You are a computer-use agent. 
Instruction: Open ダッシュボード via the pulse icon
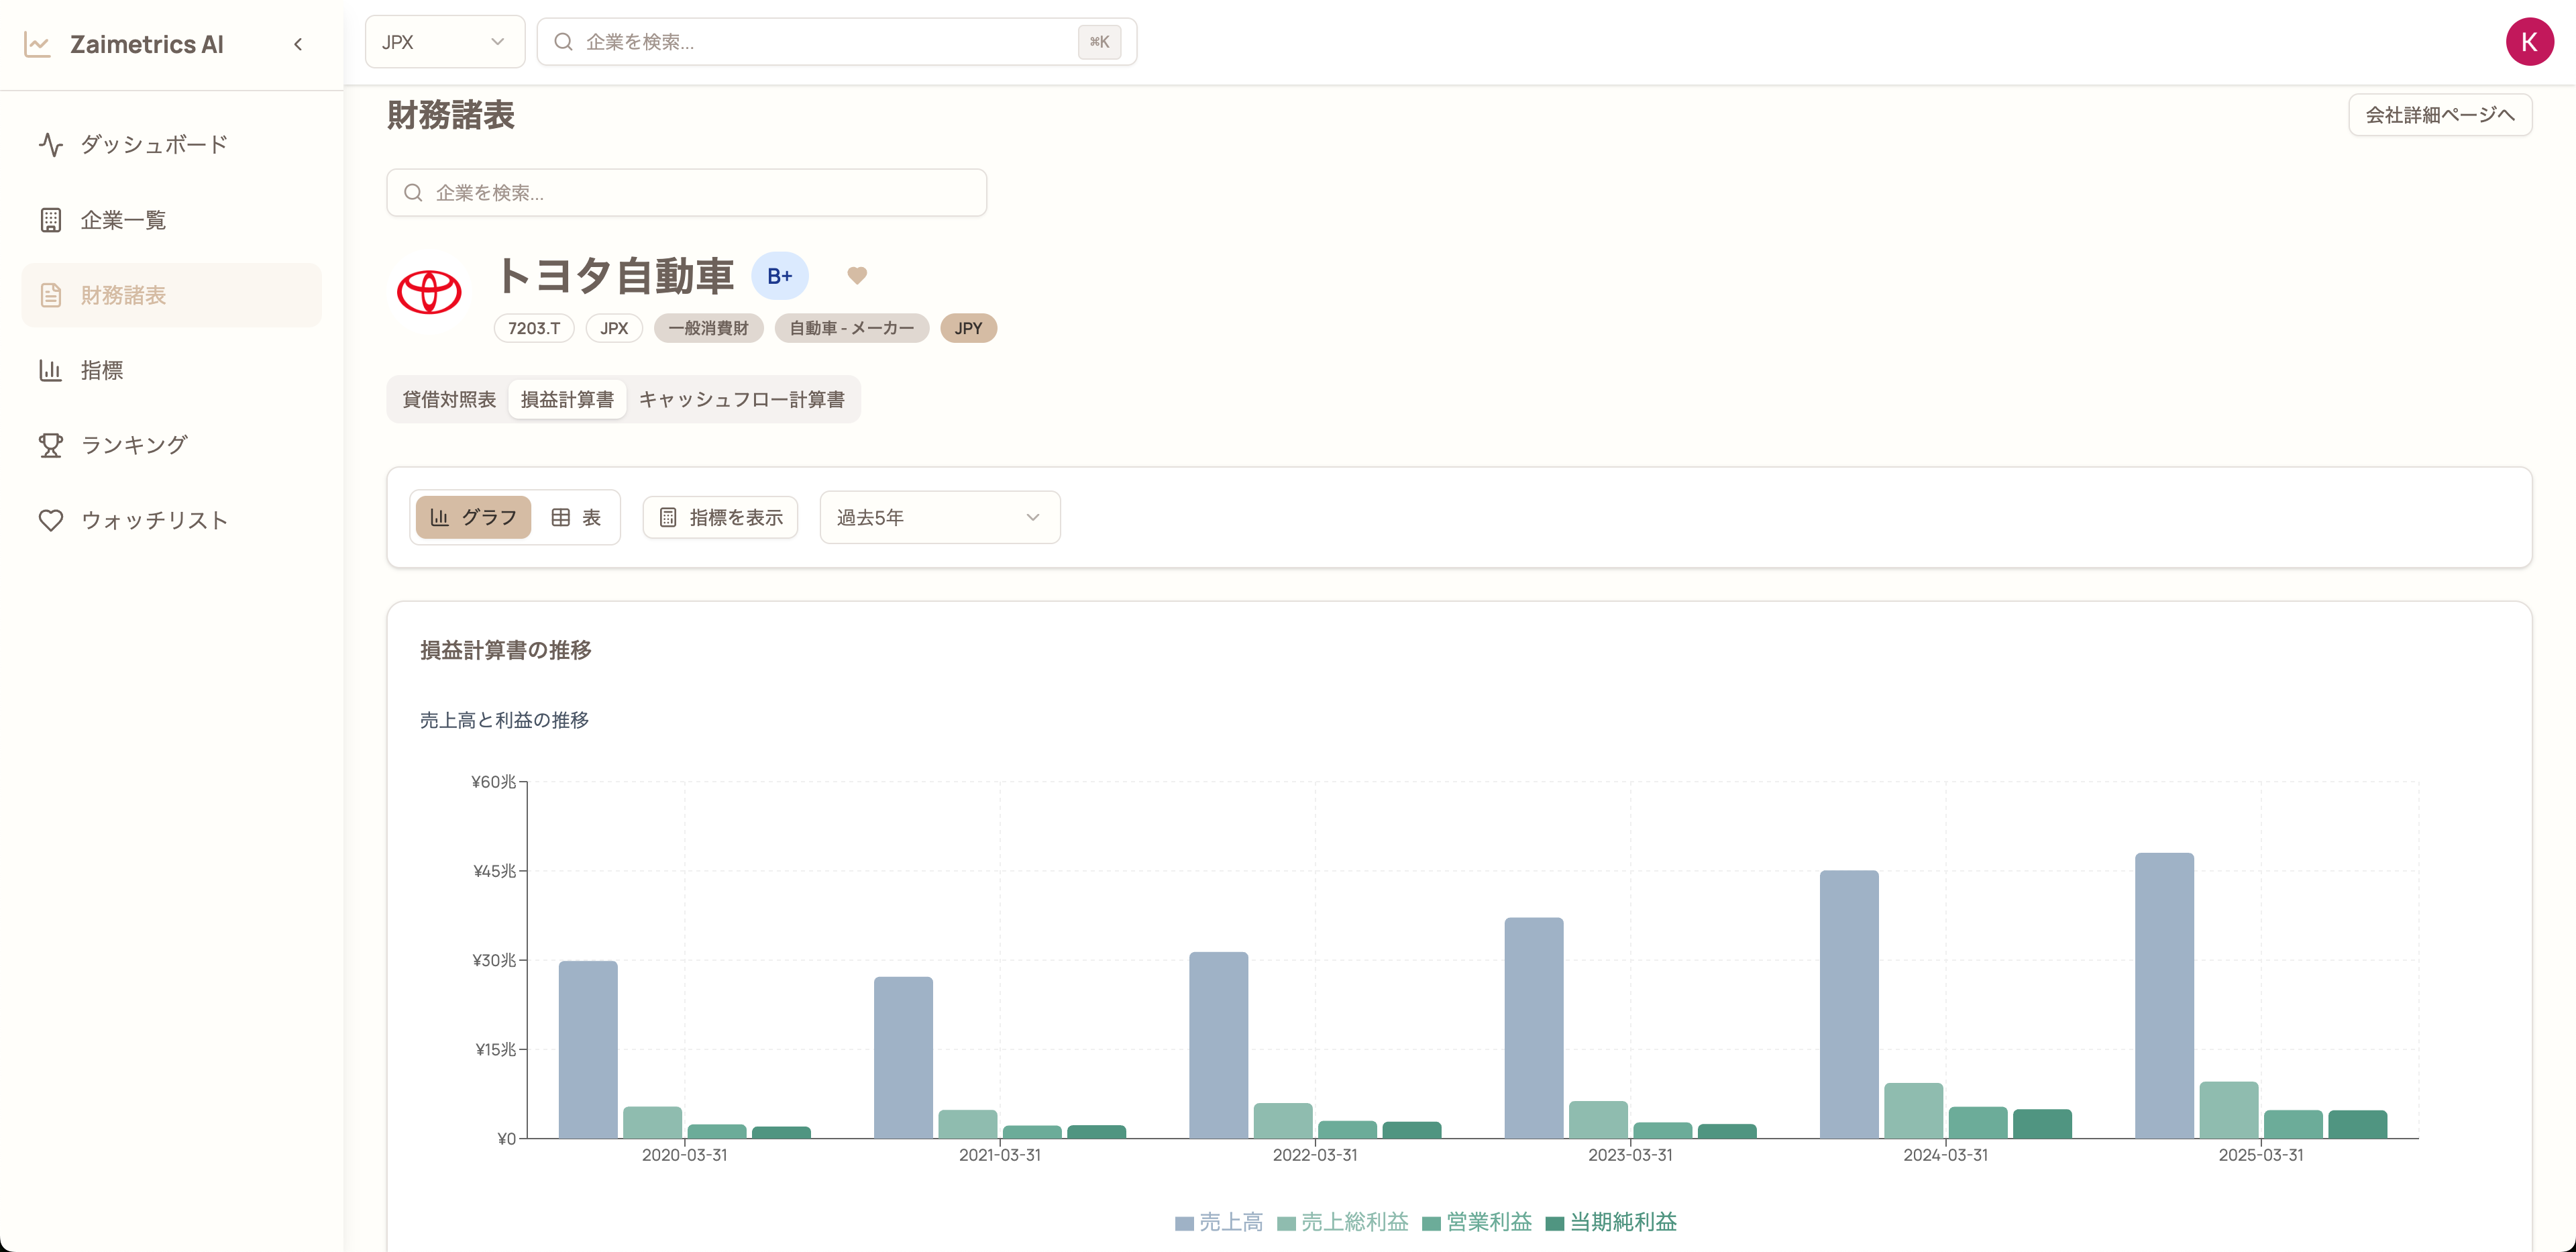pos(50,145)
